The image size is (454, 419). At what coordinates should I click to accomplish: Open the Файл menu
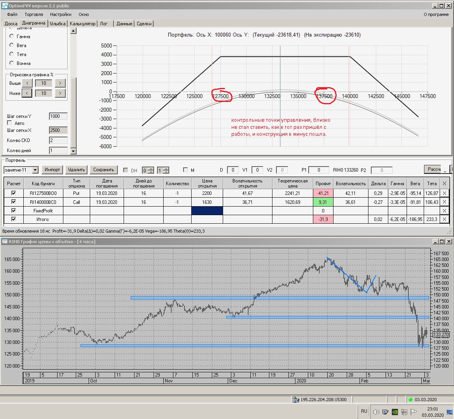[12, 14]
